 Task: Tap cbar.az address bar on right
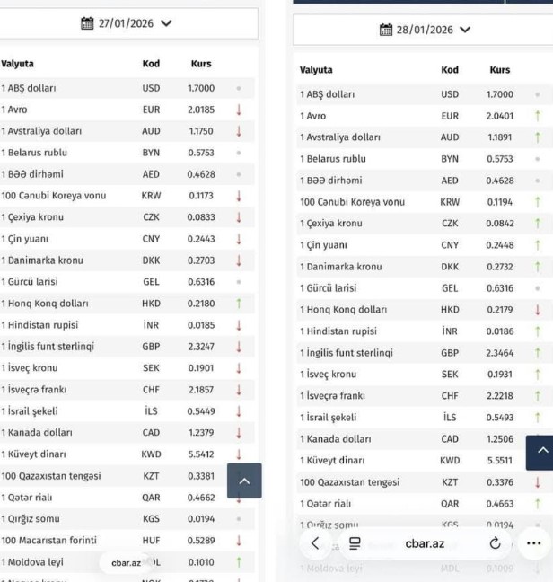(x=425, y=543)
